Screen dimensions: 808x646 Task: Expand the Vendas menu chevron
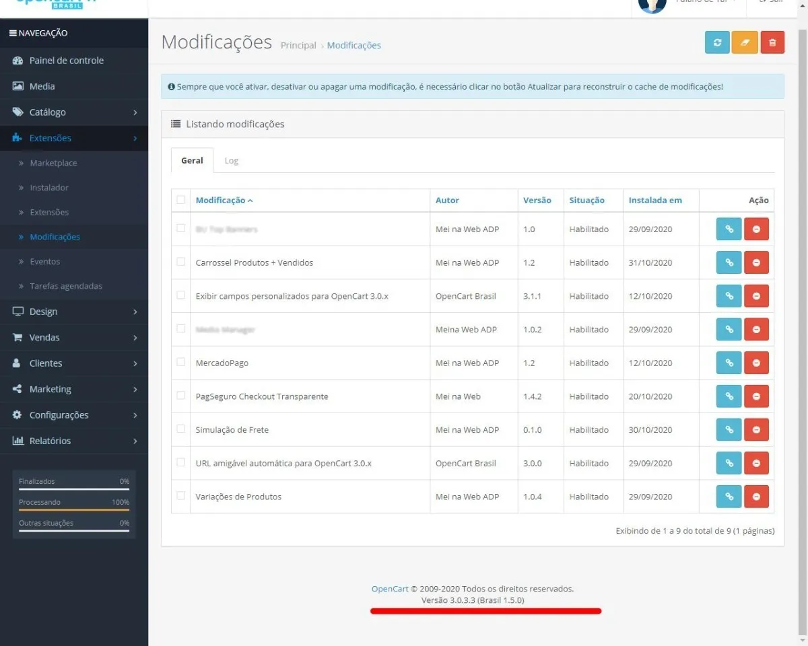[x=135, y=338]
